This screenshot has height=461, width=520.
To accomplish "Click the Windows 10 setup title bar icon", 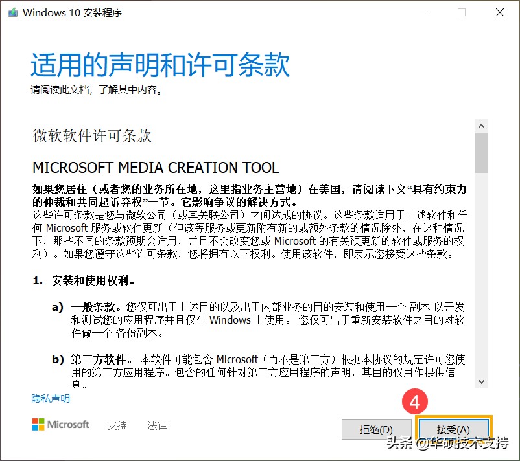I will pos(12,12).
